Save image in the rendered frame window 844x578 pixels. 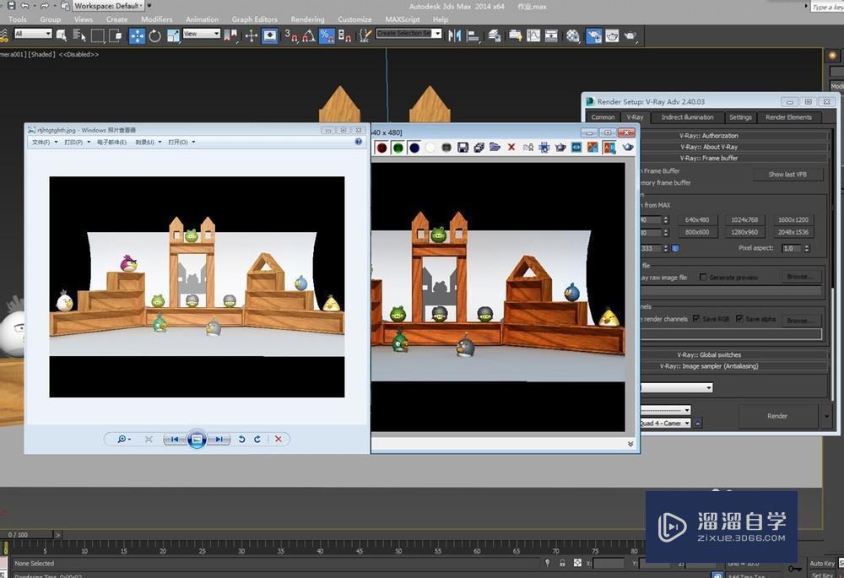tap(463, 148)
